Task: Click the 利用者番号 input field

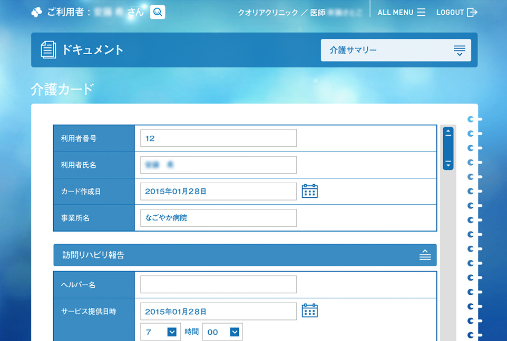Action: (x=218, y=138)
